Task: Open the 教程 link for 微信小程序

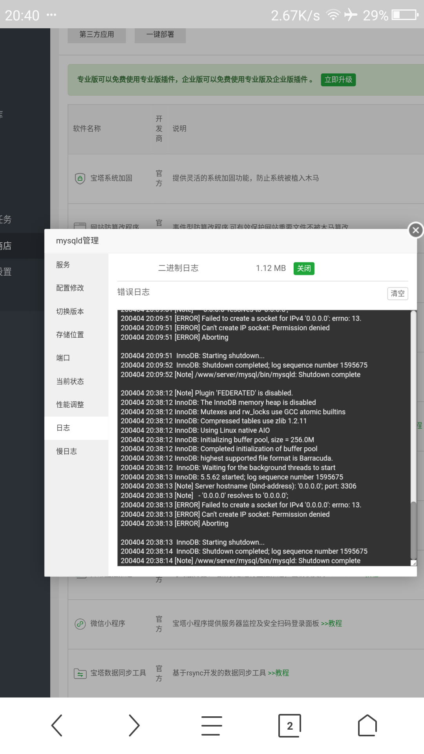Action: tap(331, 623)
